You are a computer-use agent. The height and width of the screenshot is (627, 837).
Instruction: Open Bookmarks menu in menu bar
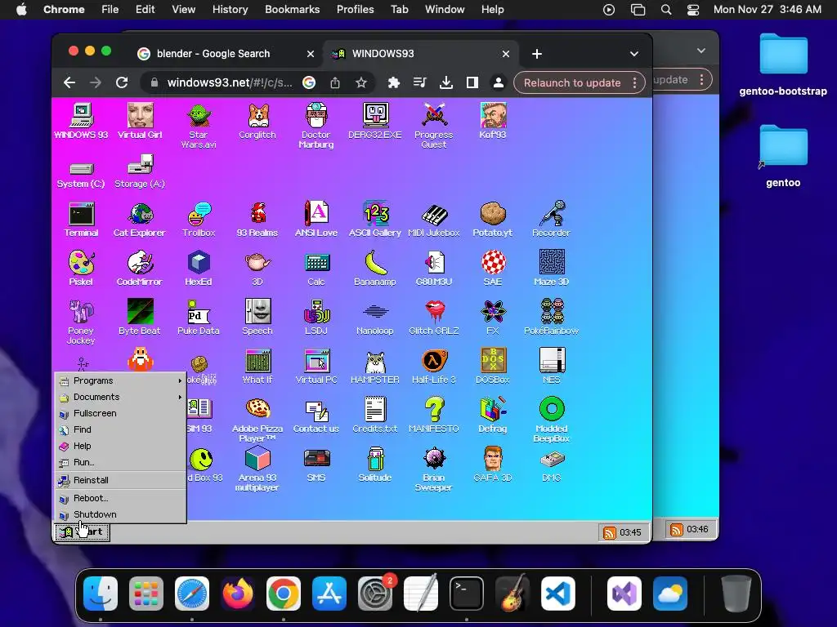293,10
